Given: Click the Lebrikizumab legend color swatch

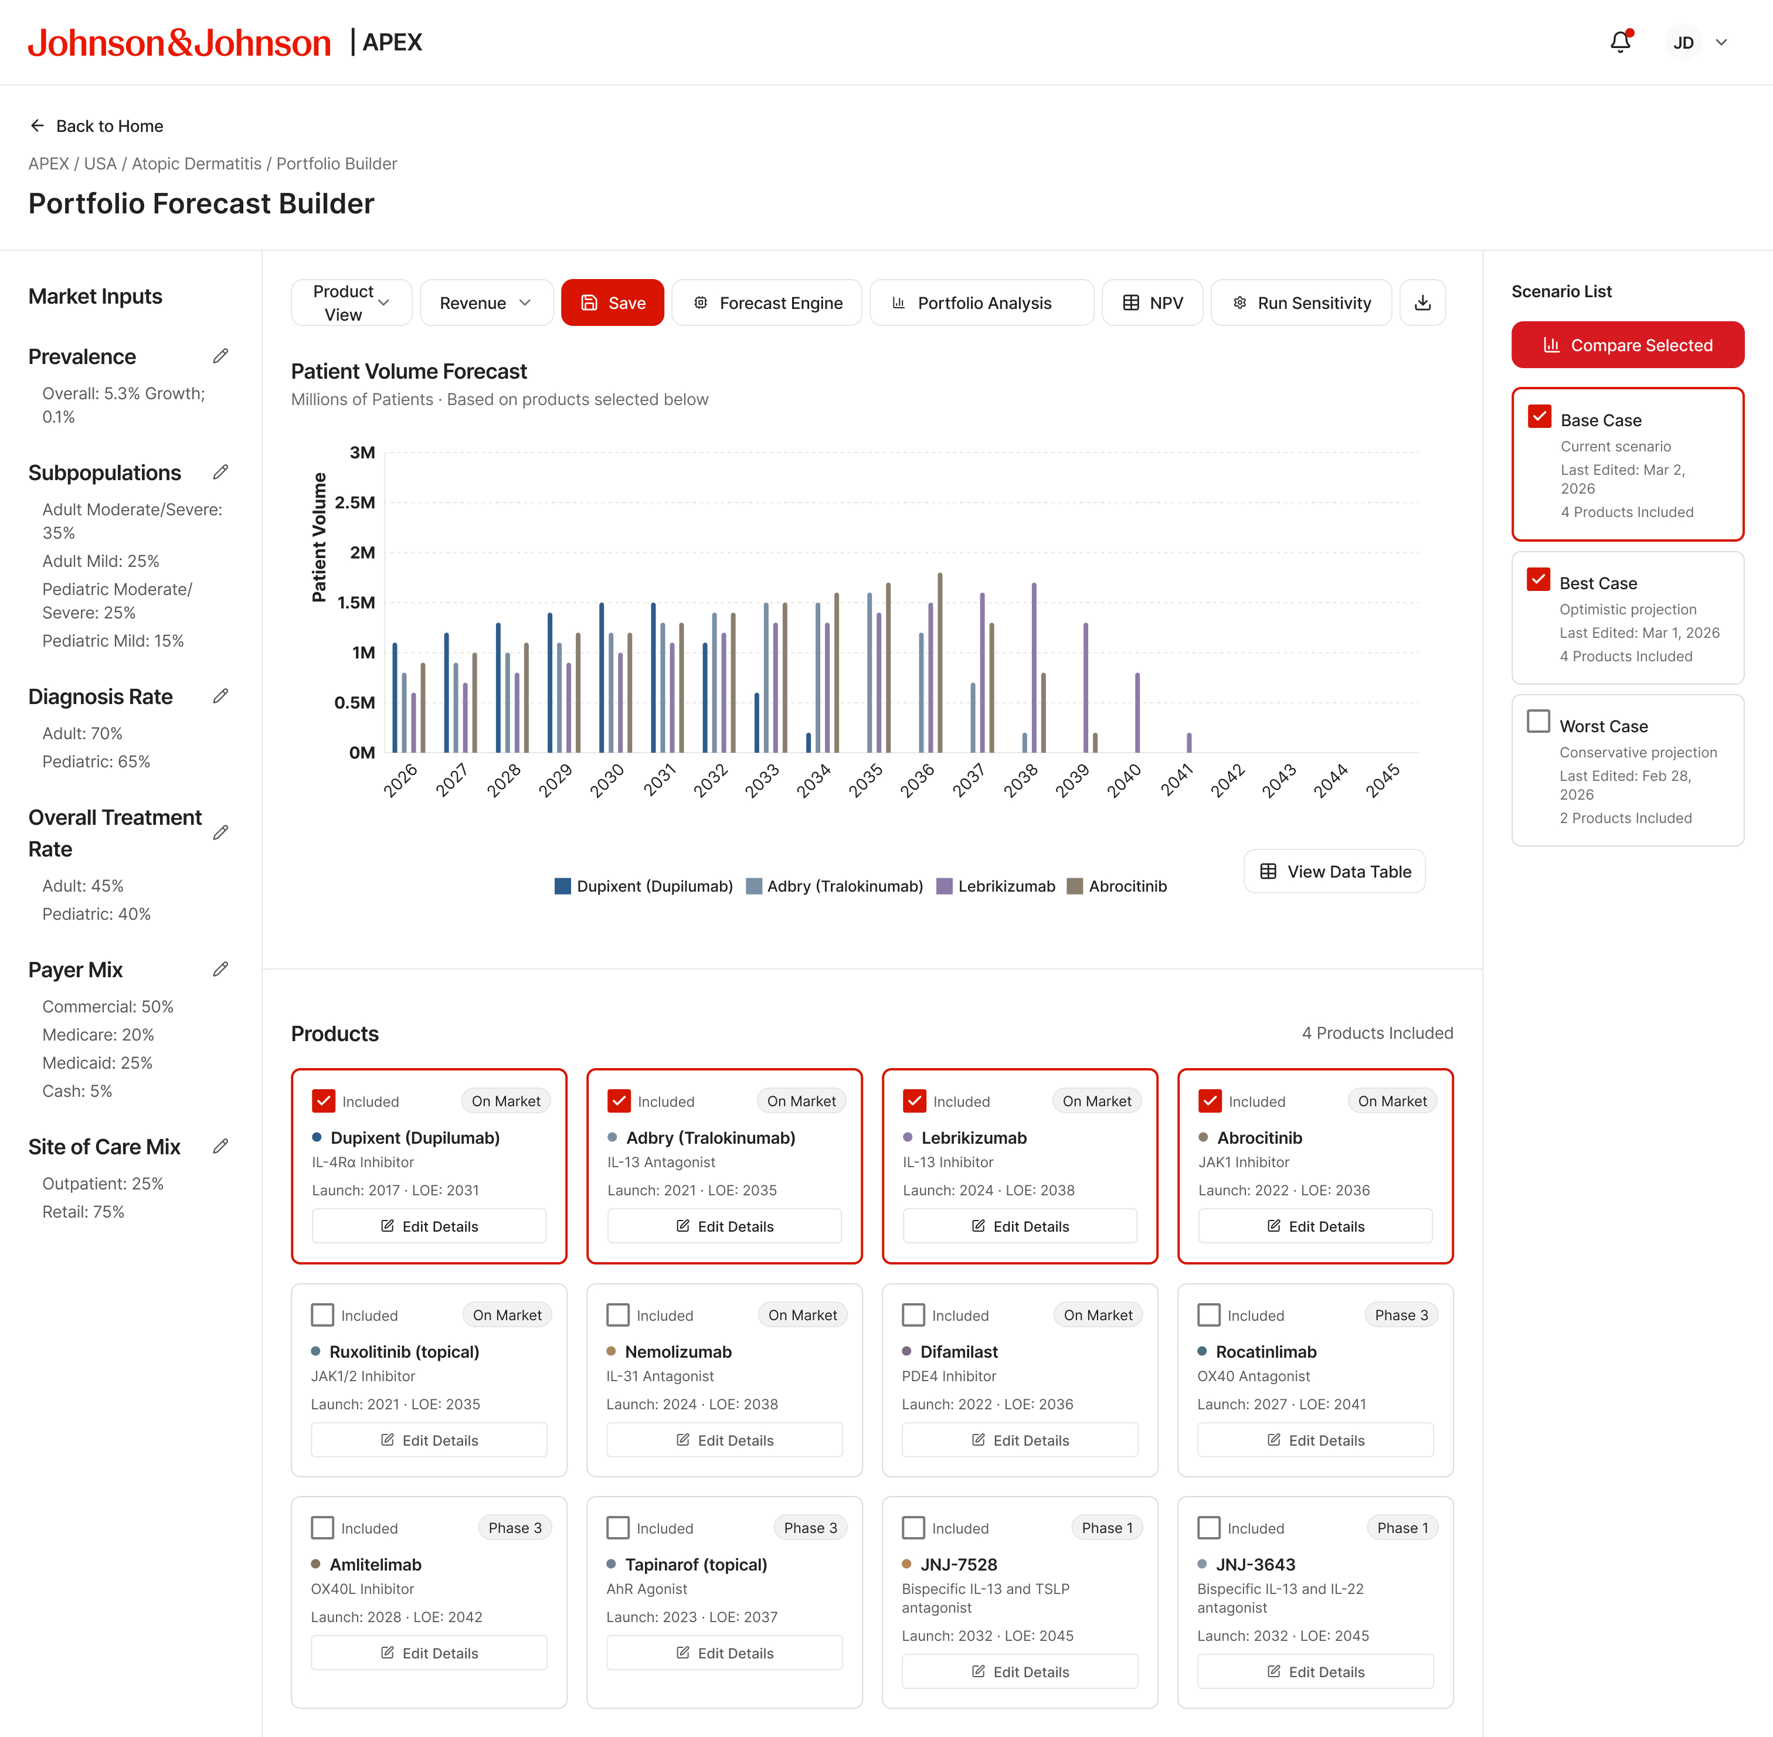Looking at the screenshot, I should [945, 886].
